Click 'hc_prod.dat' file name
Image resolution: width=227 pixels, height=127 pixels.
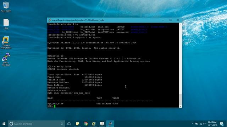point(88,27)
